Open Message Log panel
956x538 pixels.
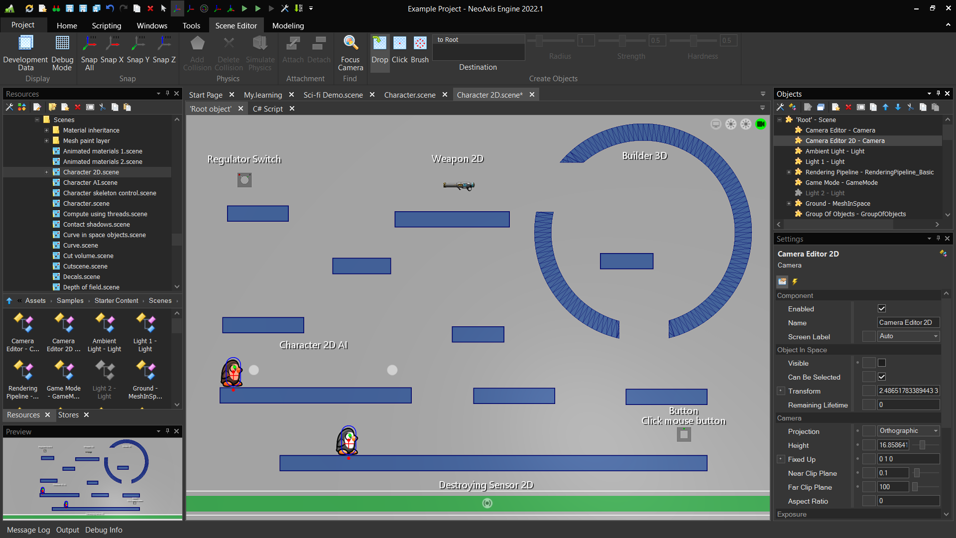tap(28, 530)
